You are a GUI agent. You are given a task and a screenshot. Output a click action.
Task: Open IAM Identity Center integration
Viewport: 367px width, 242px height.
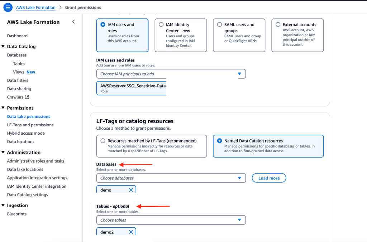point(37,186)
